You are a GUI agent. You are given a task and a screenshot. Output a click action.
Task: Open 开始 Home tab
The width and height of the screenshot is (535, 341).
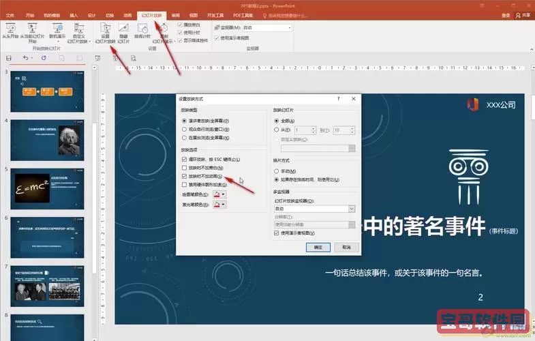pos(30,16)
